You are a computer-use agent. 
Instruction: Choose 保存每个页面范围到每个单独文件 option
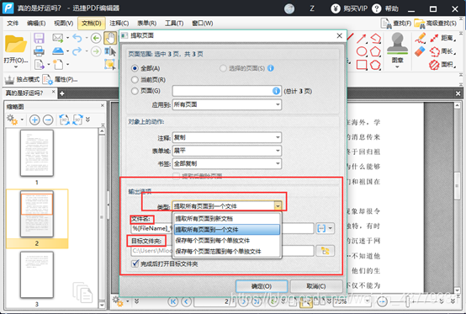(227, 252)
